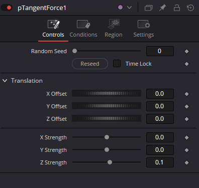Viewport: 199px width, 188px height.
Task: Collapse the Translation section
Action: 5,81
